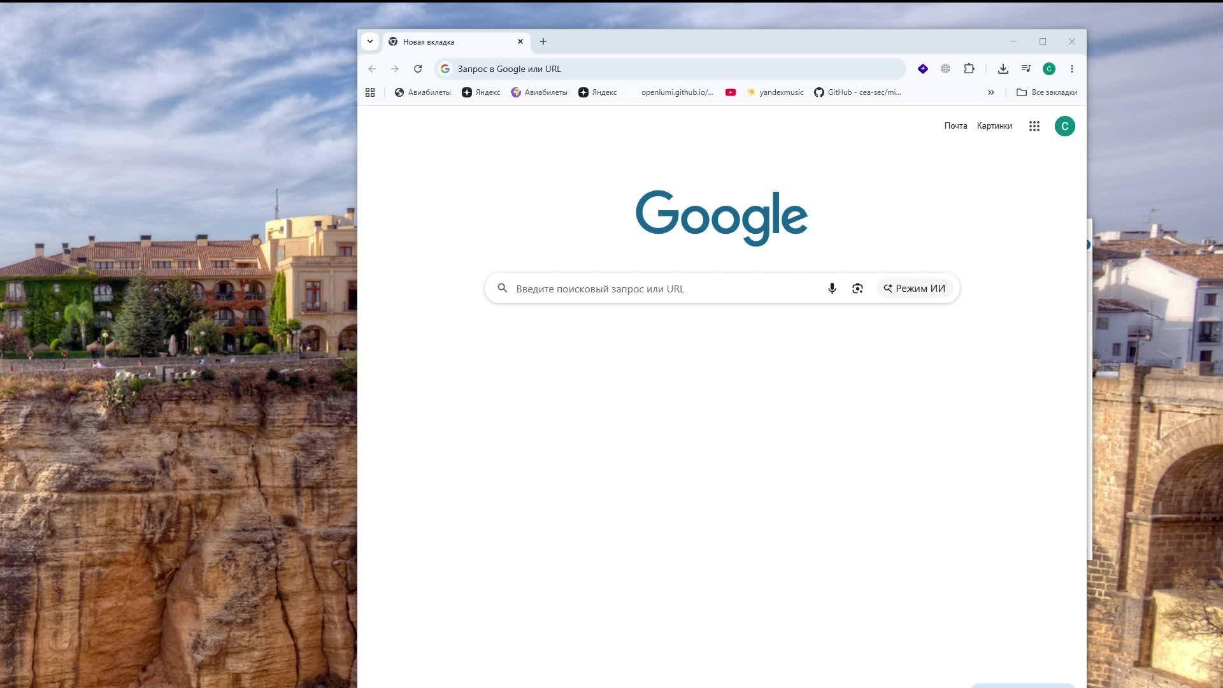Focus the address bar Запрос в Google или URL

pyautogui.click(x=670, y=69)
